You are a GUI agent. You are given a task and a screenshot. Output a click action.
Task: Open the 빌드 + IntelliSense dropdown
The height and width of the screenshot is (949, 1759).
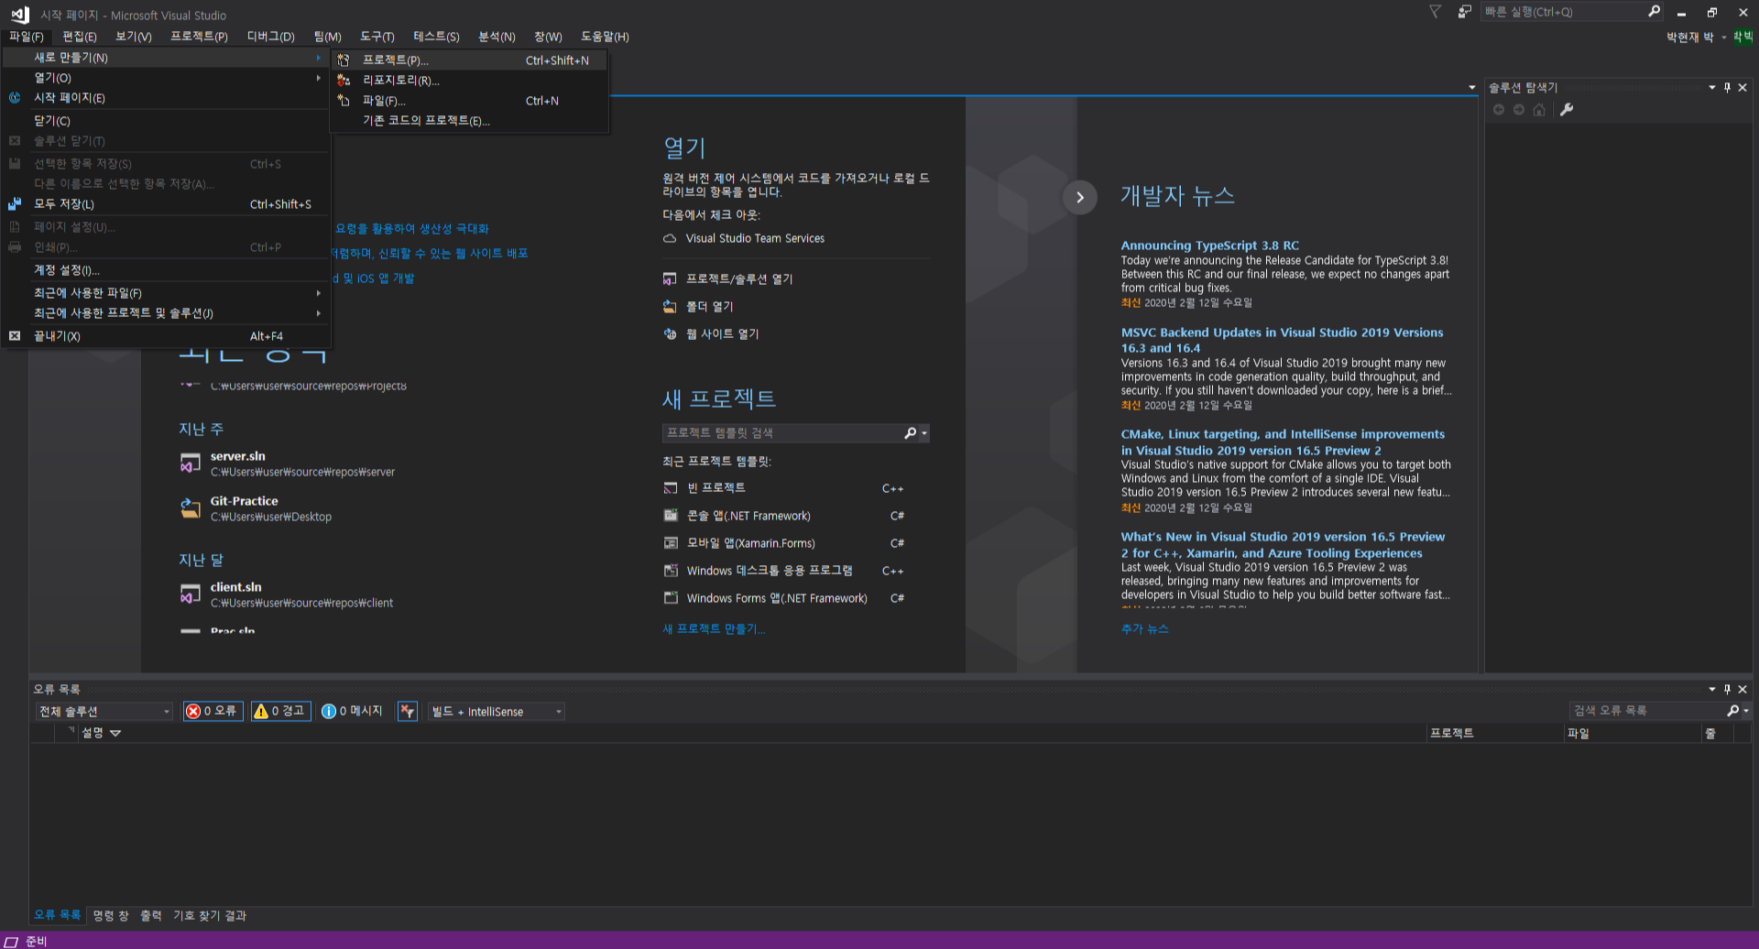click(496, 712)
